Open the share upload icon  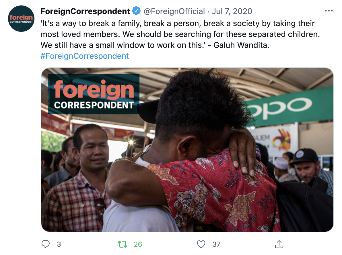(x=279, y=244)
